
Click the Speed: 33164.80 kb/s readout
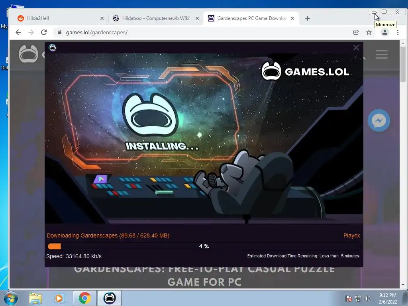(74, 256)
